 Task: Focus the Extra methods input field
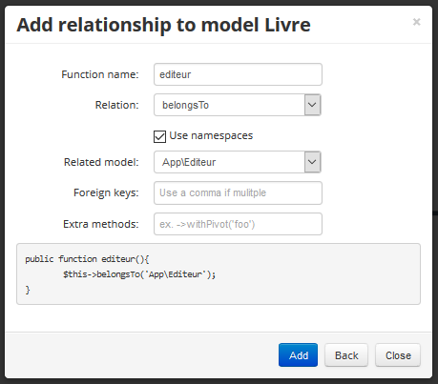[x=238, y=224]
